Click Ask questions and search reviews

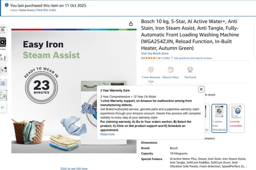(x=193, y=58)
